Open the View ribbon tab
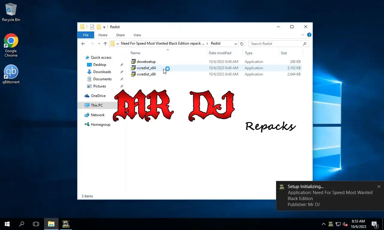The image size is (384, 230). click(x=137, y=35)
